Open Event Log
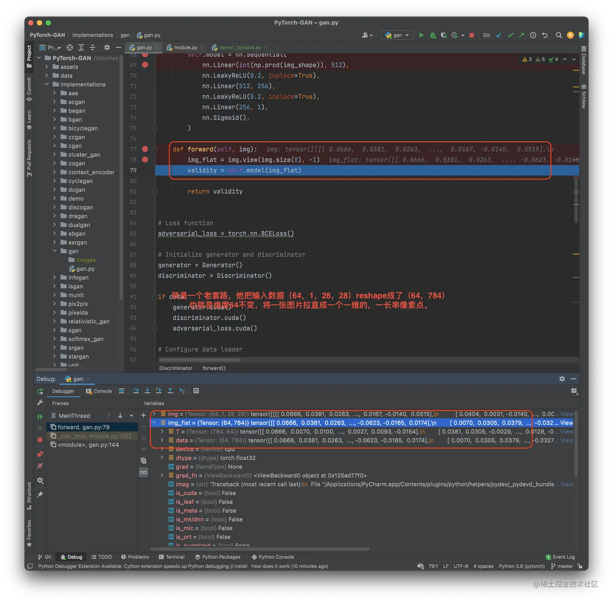Image resolution: width=613 pixels, height=603 pixels. (560, 557)
